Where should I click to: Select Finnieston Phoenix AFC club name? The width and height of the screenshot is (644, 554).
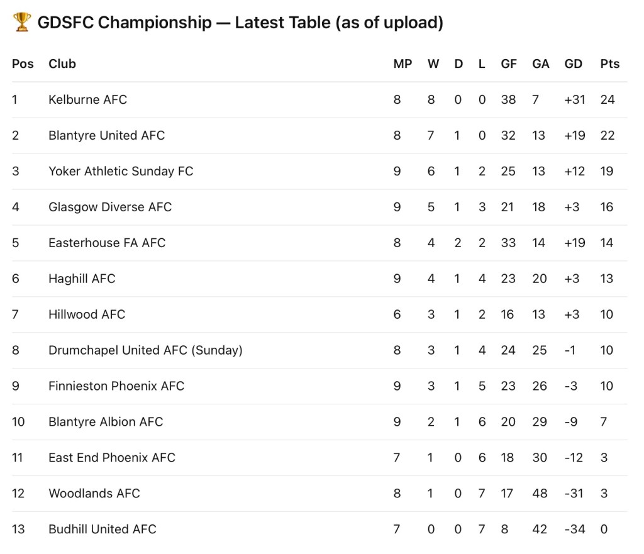[116, 386]
